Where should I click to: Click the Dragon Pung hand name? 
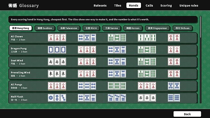[19, 48]
